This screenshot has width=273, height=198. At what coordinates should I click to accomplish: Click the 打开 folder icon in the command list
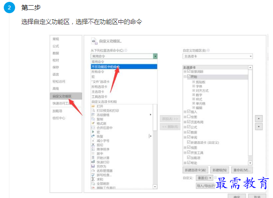(x=93, y=106)
